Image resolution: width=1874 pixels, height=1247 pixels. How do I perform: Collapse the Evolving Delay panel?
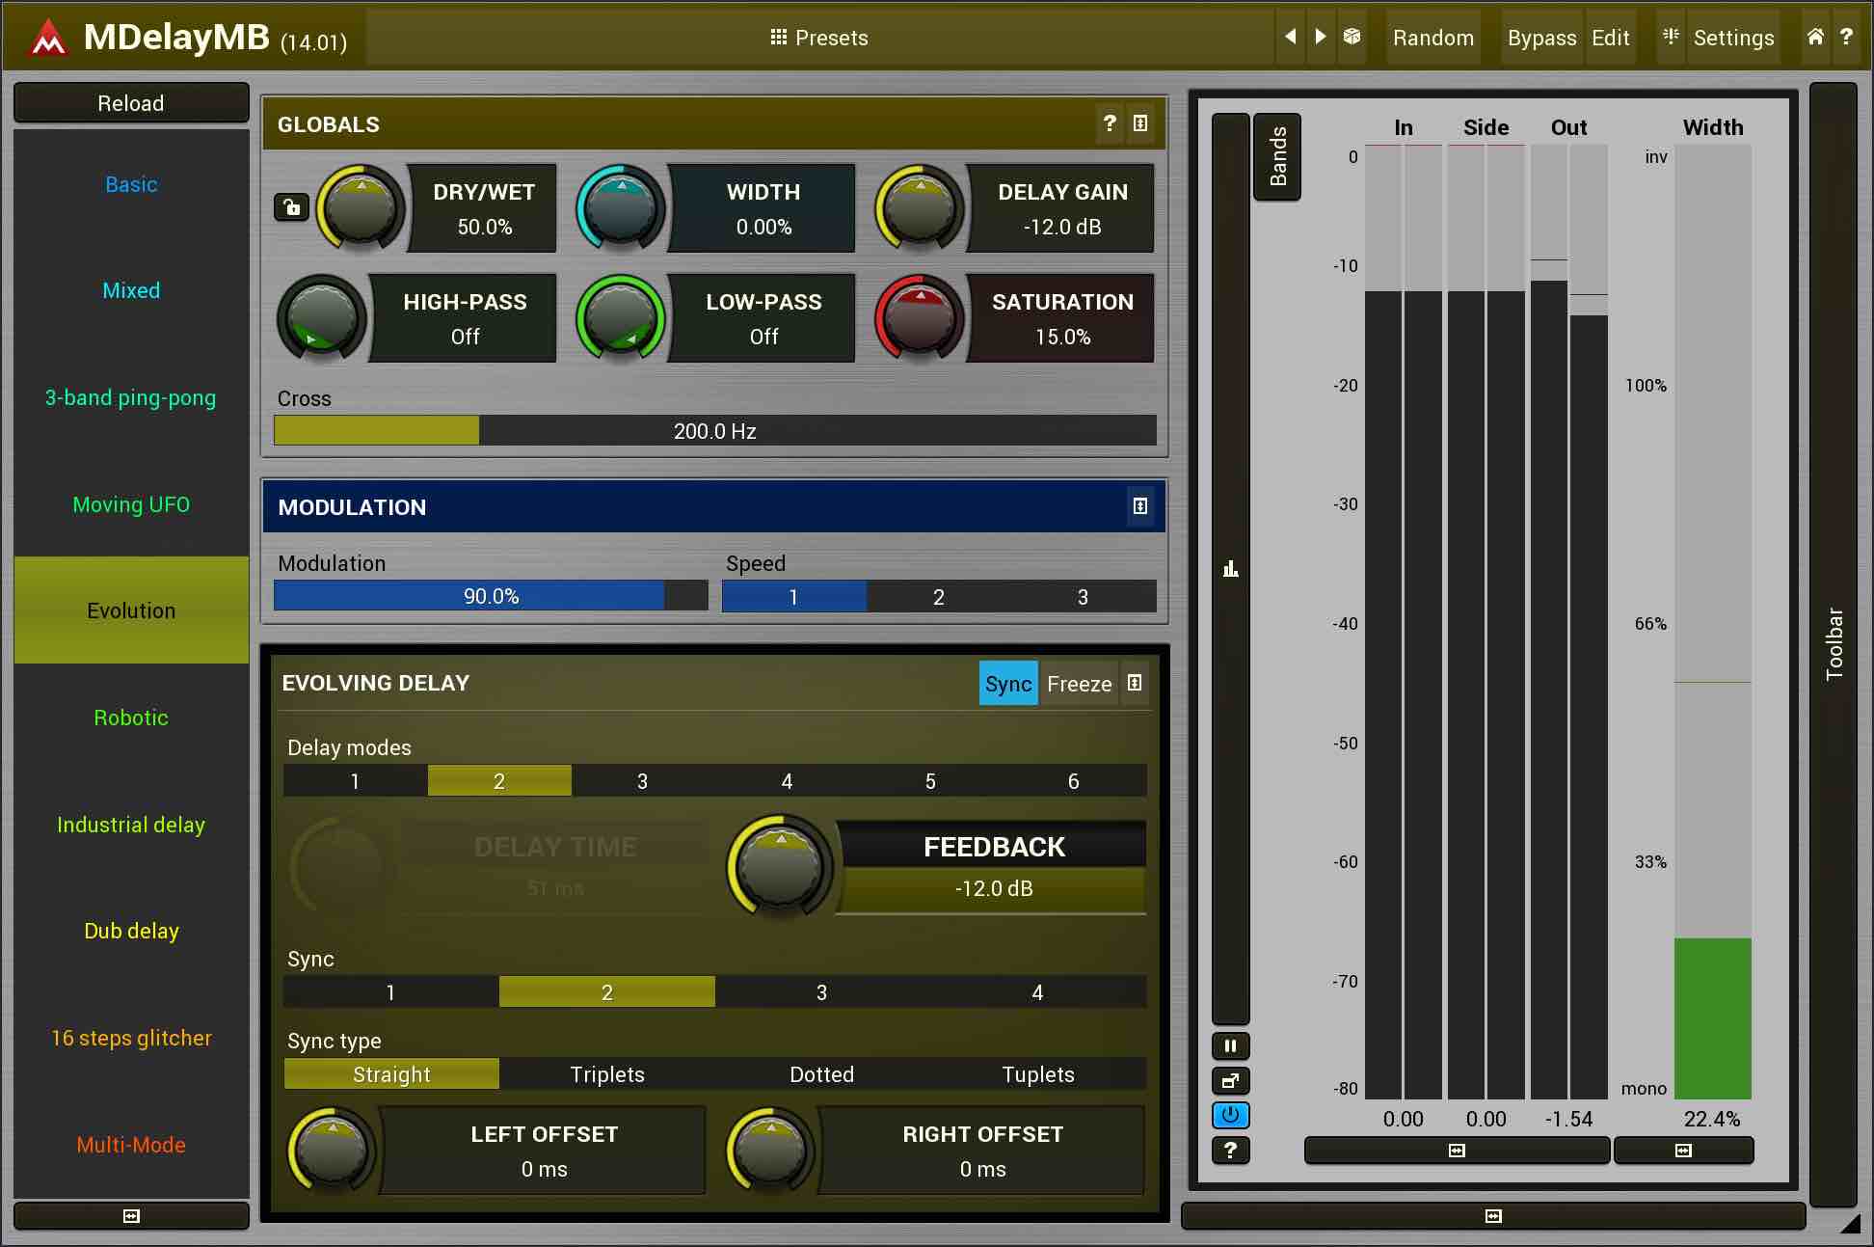coord(1135,683)
